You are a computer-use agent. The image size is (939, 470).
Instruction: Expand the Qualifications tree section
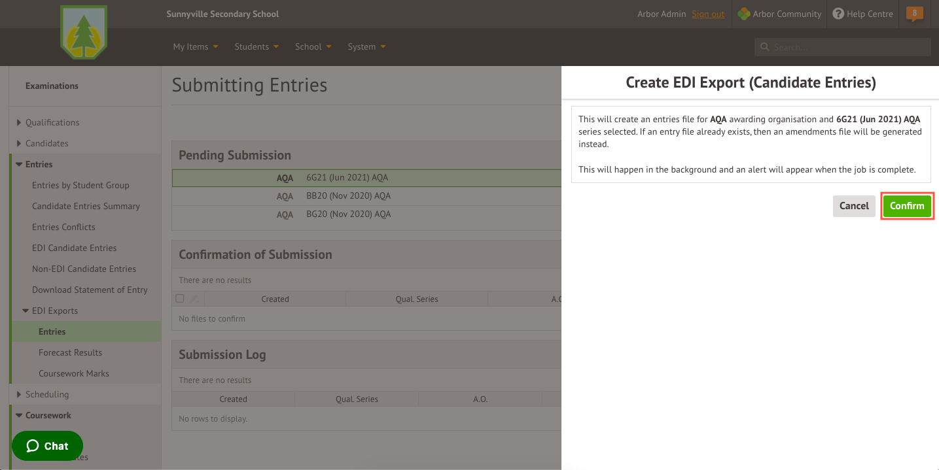(20, 122)
